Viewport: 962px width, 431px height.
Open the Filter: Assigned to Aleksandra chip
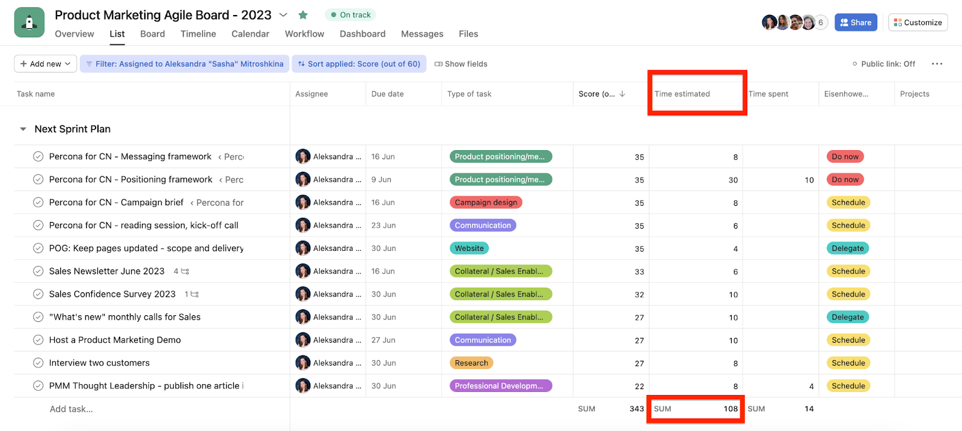[185, 64]
